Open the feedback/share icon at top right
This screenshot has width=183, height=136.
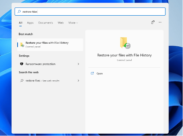point(153,22)
